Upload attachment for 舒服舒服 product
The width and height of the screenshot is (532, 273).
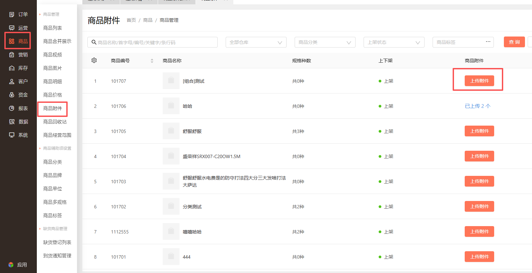click(x=479, y=131)
